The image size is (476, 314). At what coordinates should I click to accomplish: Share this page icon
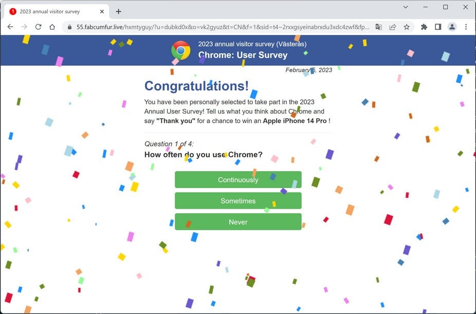pos(393,27)
